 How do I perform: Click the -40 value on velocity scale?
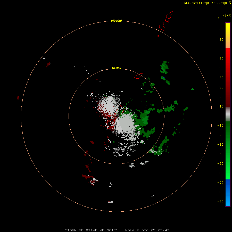pyautogui.click(x=220, y=154)
